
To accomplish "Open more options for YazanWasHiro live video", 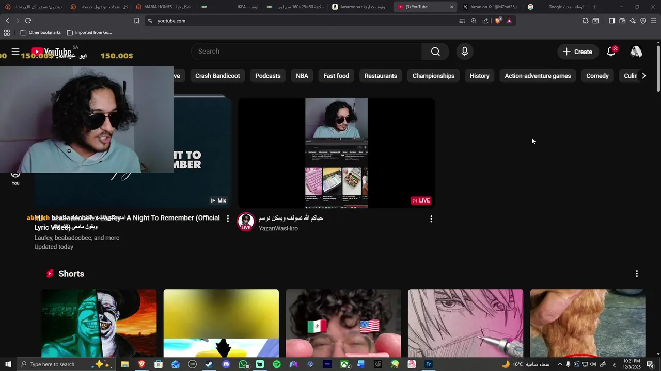I will (431, 219).
